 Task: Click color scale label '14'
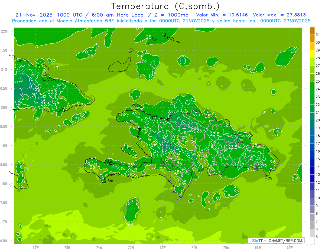click(318, 167)
